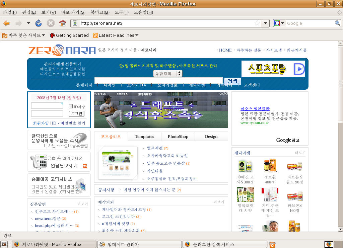The width and height of the screenshot is (343, 248).
Task: Click the 검색 button next to site search
Action: pyautogui.click(x=232, y=81)
